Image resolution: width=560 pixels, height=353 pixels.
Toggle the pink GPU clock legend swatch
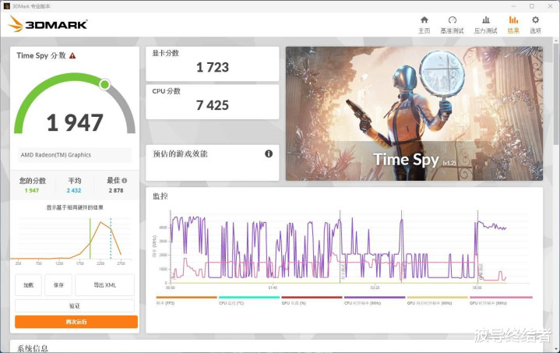(x=501, y=297)
